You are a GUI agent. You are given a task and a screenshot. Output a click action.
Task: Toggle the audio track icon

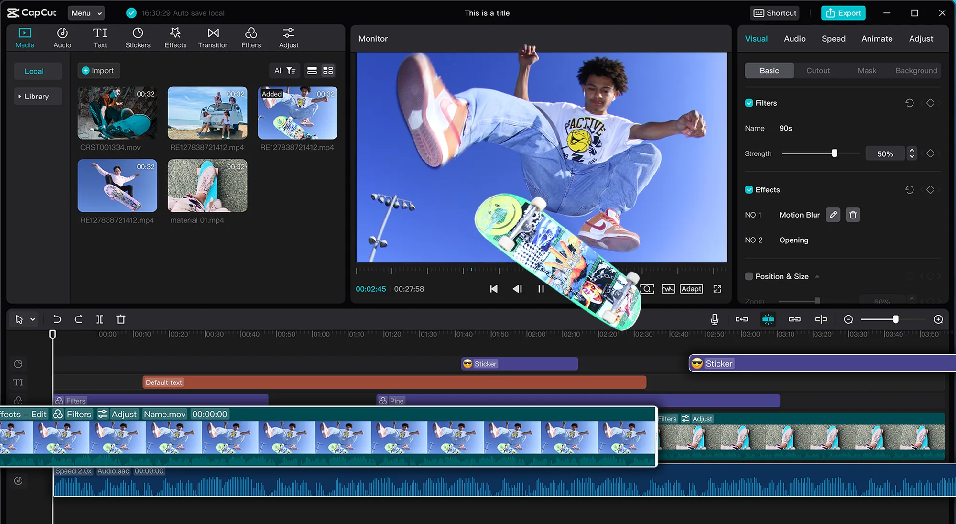point(18,480)
